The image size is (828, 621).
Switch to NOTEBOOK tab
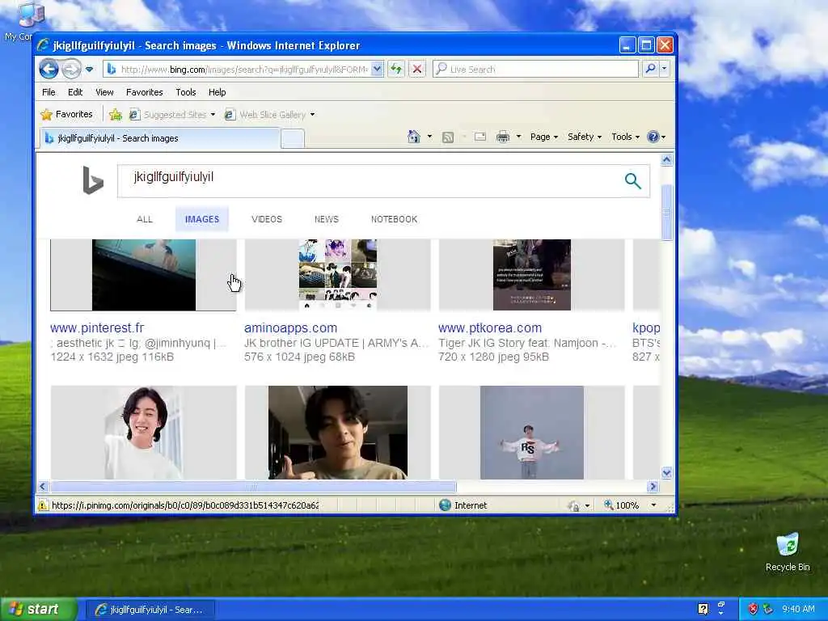click(x=394, y=219)
